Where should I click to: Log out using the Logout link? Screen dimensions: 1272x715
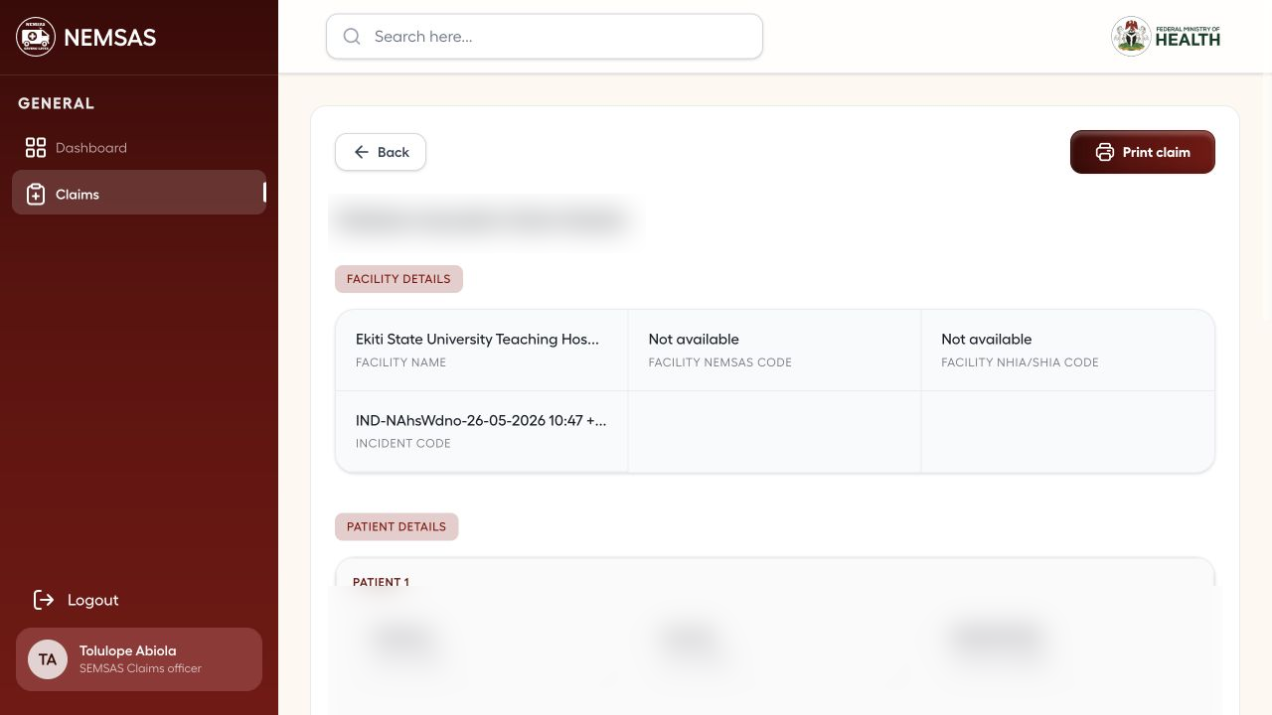click(x=76, y=600)
